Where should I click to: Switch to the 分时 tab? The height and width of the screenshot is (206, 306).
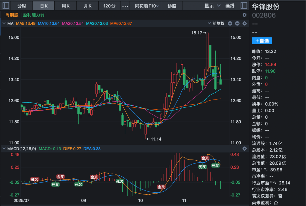point(22,6)
